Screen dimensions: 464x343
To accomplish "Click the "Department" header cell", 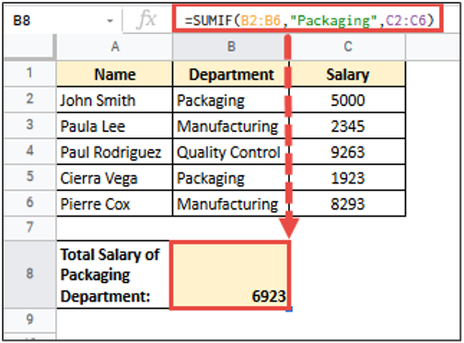I will (231, 74).
